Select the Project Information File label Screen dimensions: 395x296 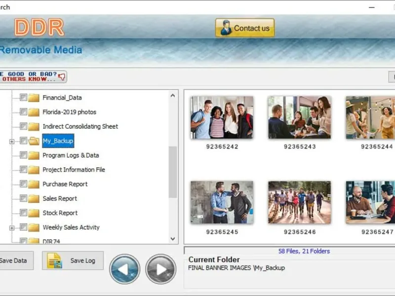tap(74, 169)
